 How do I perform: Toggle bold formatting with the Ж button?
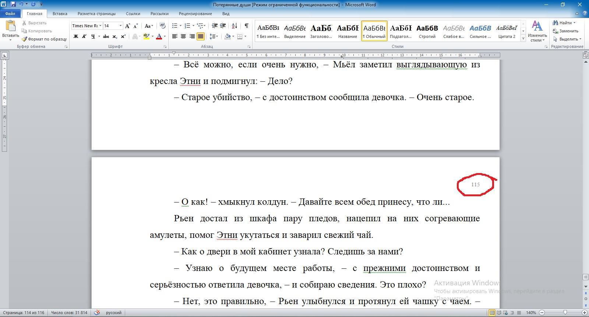coord(76,36)
